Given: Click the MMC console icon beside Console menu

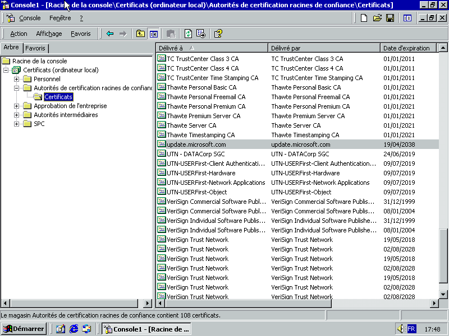Looking at the screenshot, I should 11,18.
